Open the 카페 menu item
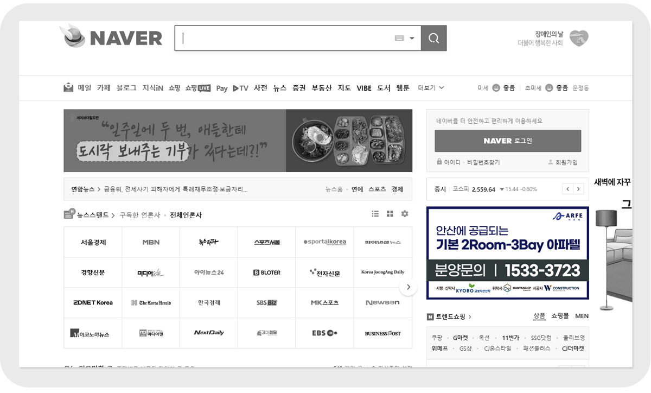 click(104, 88)
